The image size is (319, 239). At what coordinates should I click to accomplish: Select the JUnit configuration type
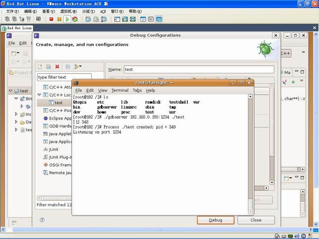click(x=51, y=149)
